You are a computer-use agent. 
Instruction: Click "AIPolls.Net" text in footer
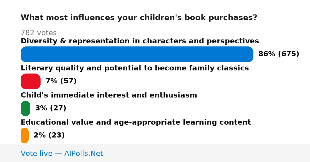click(x=83, y=153)
